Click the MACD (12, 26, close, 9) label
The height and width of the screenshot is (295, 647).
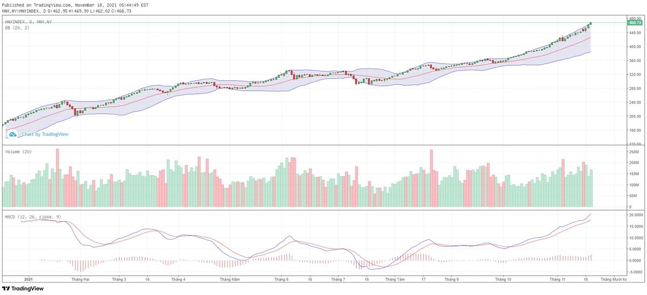pos(33,217)
